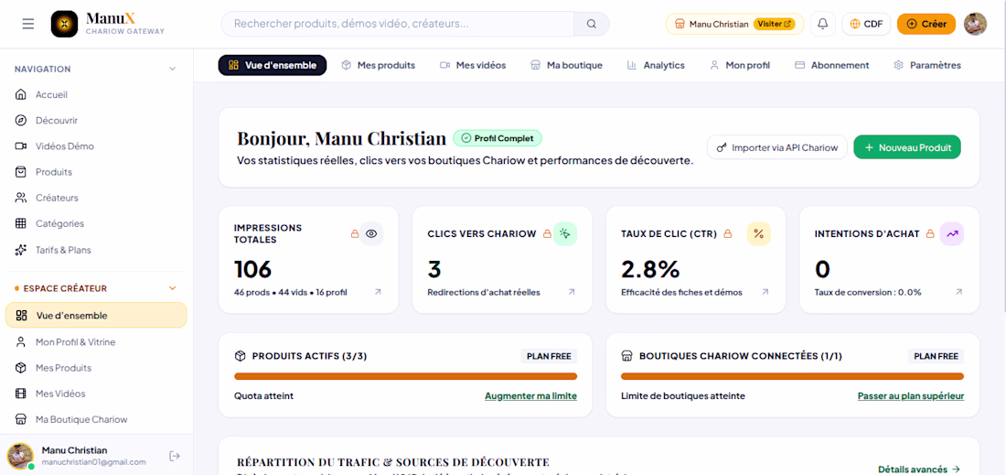Click lock icon beside Intentions d'achat
This screenshot has width=1006, height=475.
tap(930, 233)
